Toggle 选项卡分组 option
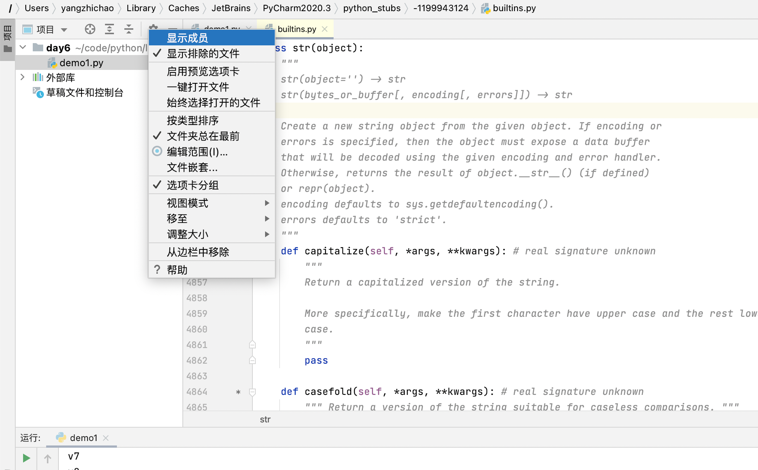This screenshot has width=758, height=470. tap(212, 185)
